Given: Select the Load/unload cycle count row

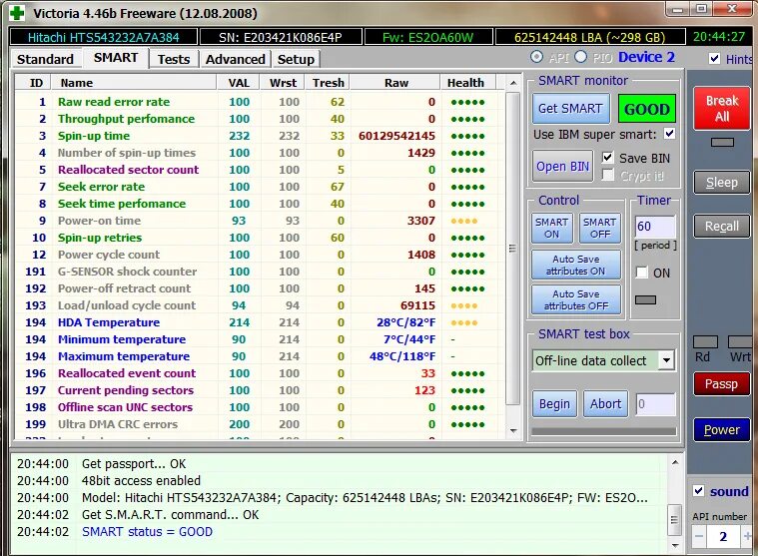Looking at the screenshot, I should 259,305.
